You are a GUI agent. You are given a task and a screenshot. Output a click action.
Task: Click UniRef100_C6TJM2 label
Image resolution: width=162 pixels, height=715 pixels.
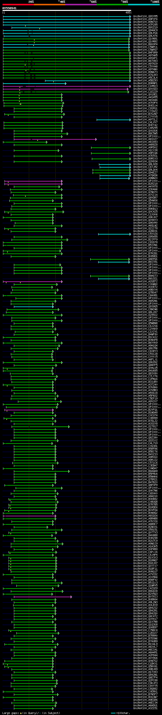click(x=145, y=167)
